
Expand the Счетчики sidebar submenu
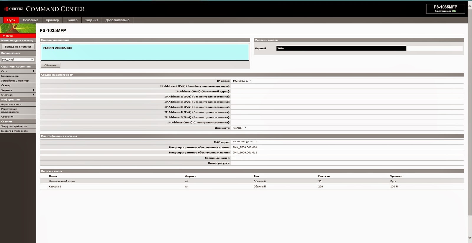coord(18,95)
